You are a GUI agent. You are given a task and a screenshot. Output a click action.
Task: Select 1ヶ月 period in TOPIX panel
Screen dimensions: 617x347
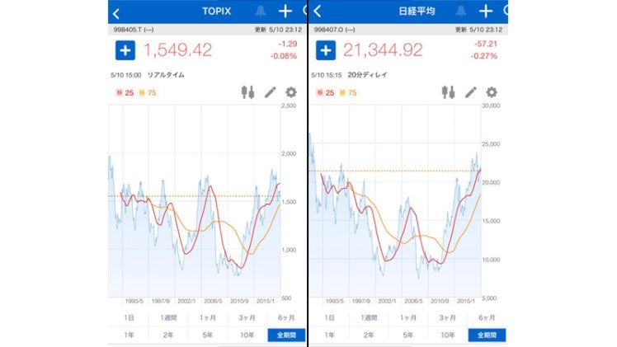point(208,317)
